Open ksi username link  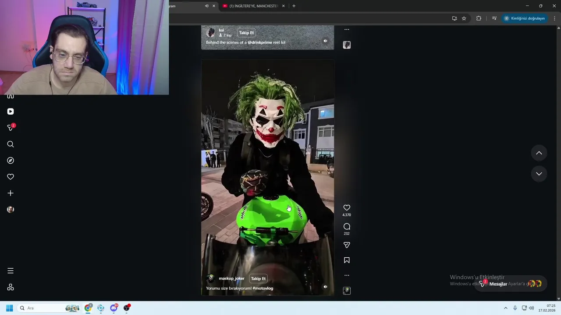coord(221,30)
